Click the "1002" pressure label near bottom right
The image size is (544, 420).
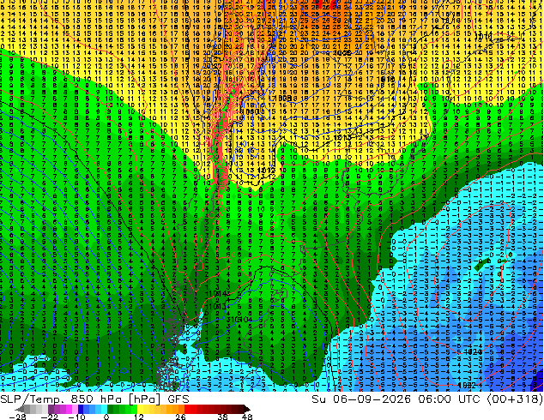pyautogui.click(x=466, y=385)
